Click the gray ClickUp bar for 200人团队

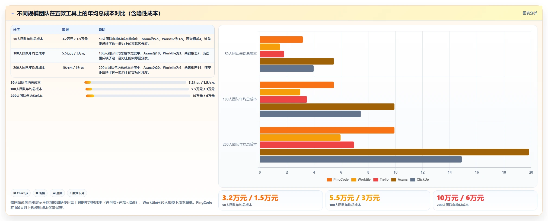361,159
